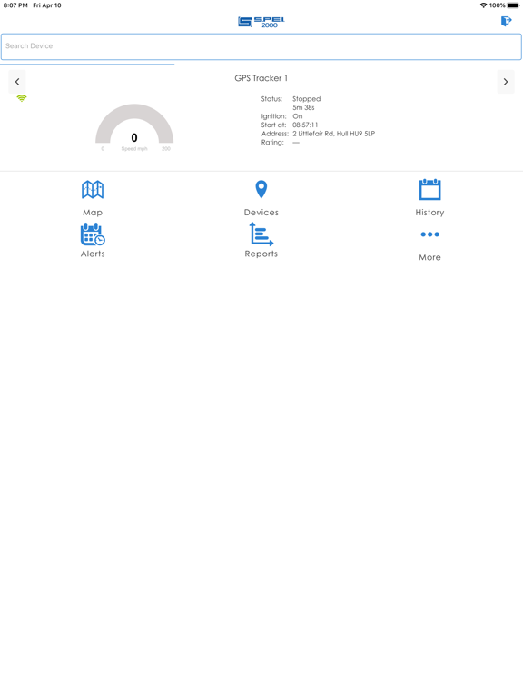Tap the Alerts label

point(93,254)
